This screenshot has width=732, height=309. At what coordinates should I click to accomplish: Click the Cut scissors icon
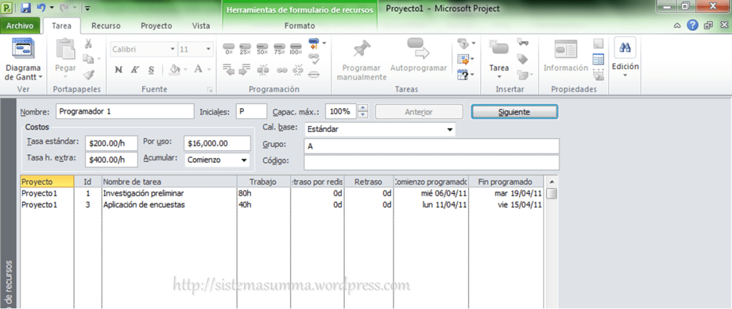tap(89, 44)
